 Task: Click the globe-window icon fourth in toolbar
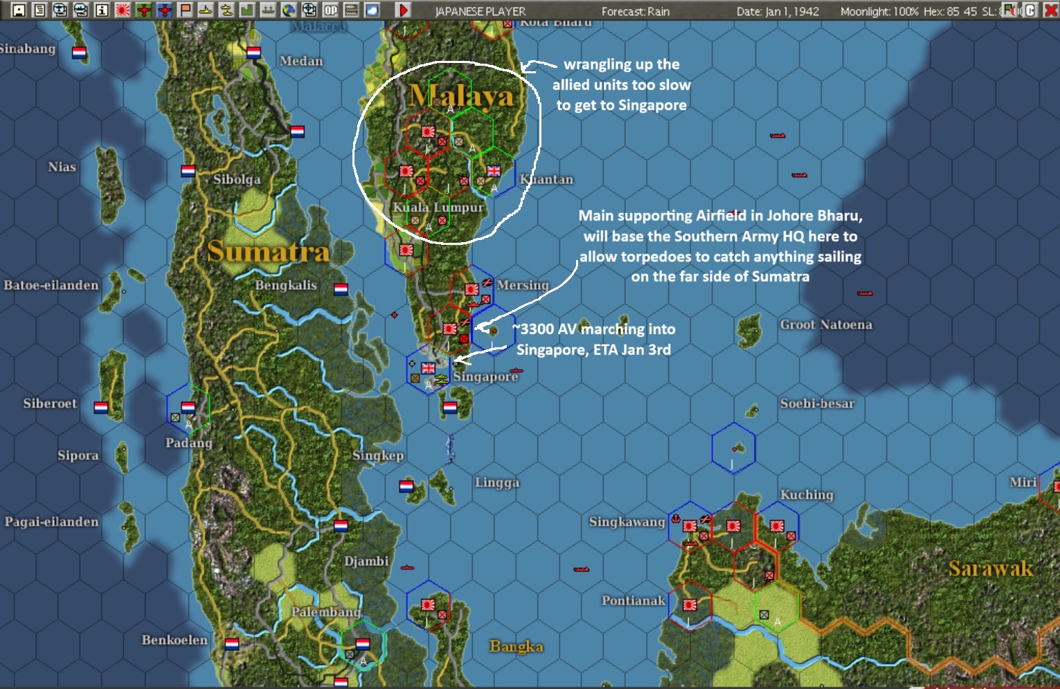(81, 10)
